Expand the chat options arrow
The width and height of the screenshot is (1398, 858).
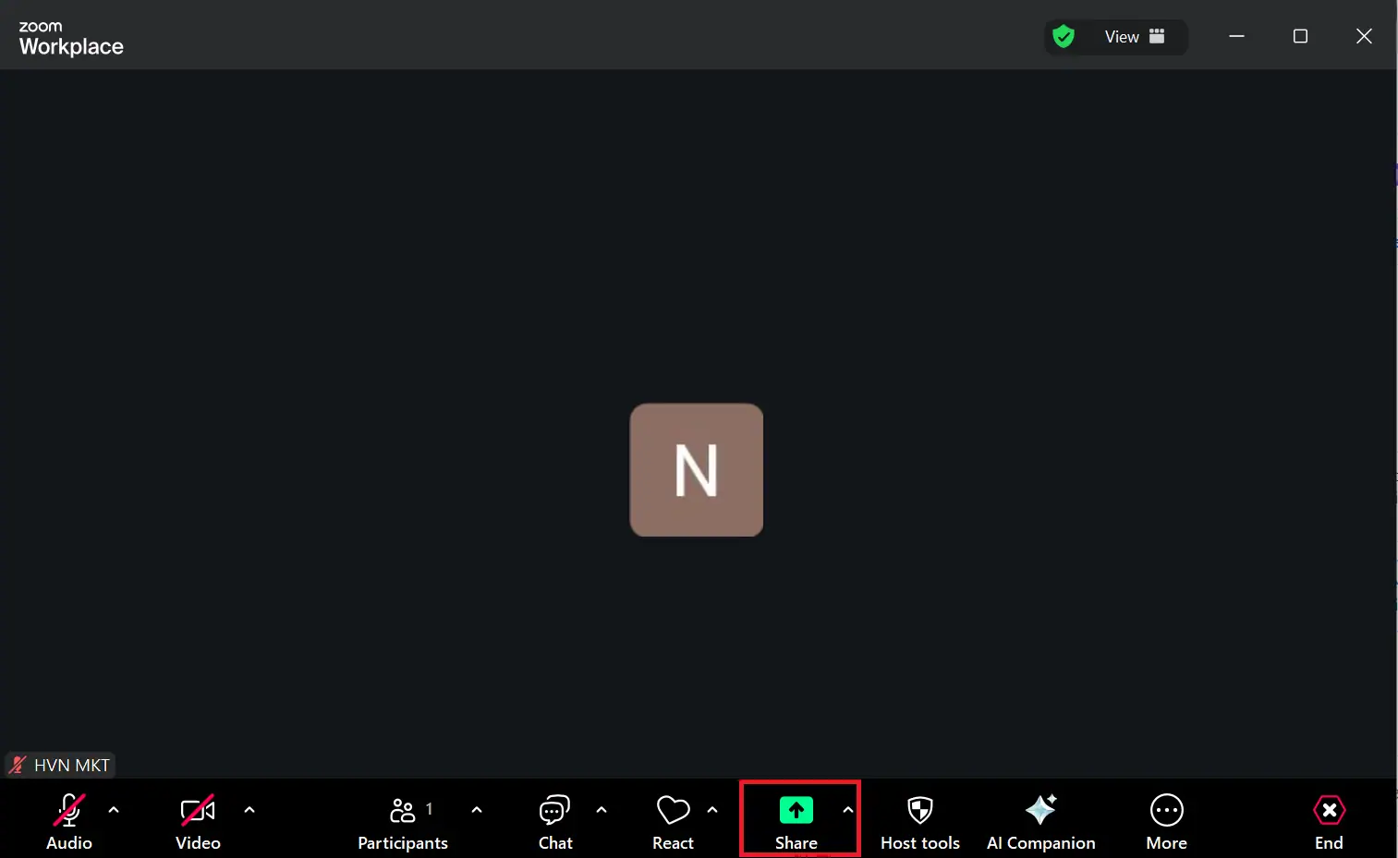[x=602, y=810]
